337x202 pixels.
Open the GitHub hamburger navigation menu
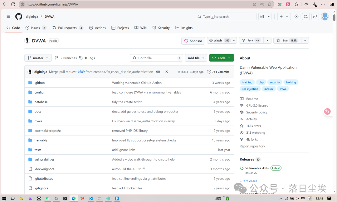click(8, 17)
